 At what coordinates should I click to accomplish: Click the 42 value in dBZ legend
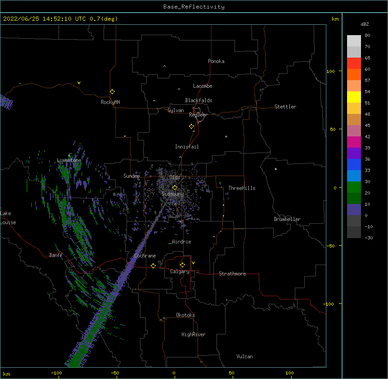[367, 136]
